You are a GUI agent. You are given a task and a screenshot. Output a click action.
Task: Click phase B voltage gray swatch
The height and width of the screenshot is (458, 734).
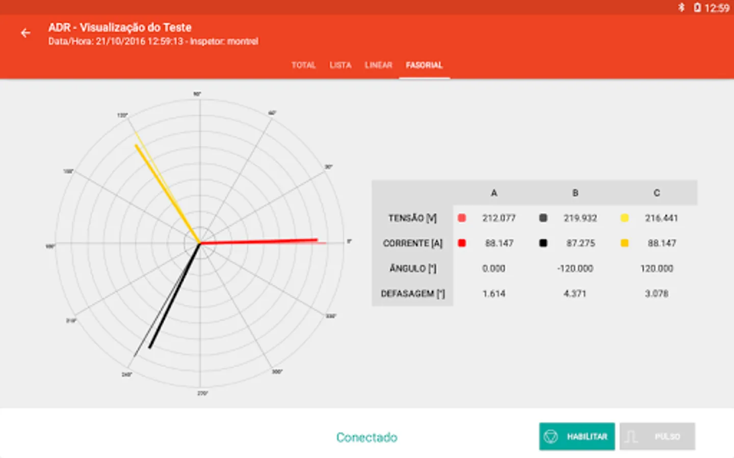[x=543, y=218]
